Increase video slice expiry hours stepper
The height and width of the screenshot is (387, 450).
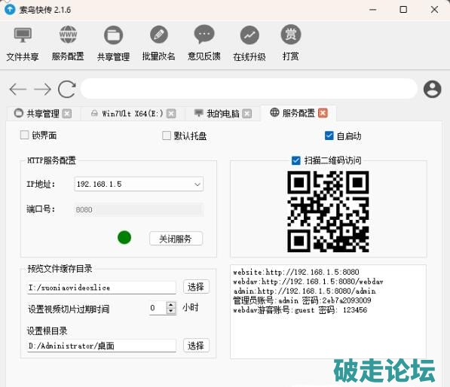click(171, 305)
